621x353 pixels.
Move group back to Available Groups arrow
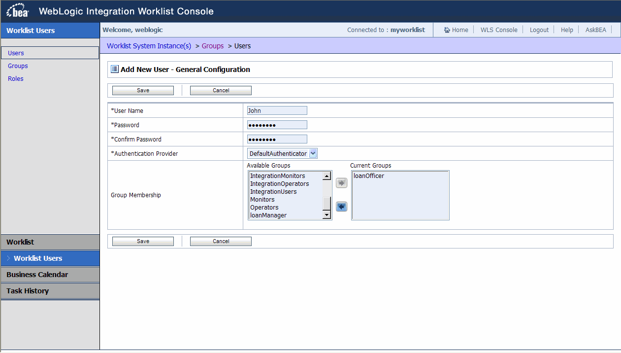point(341,207)
